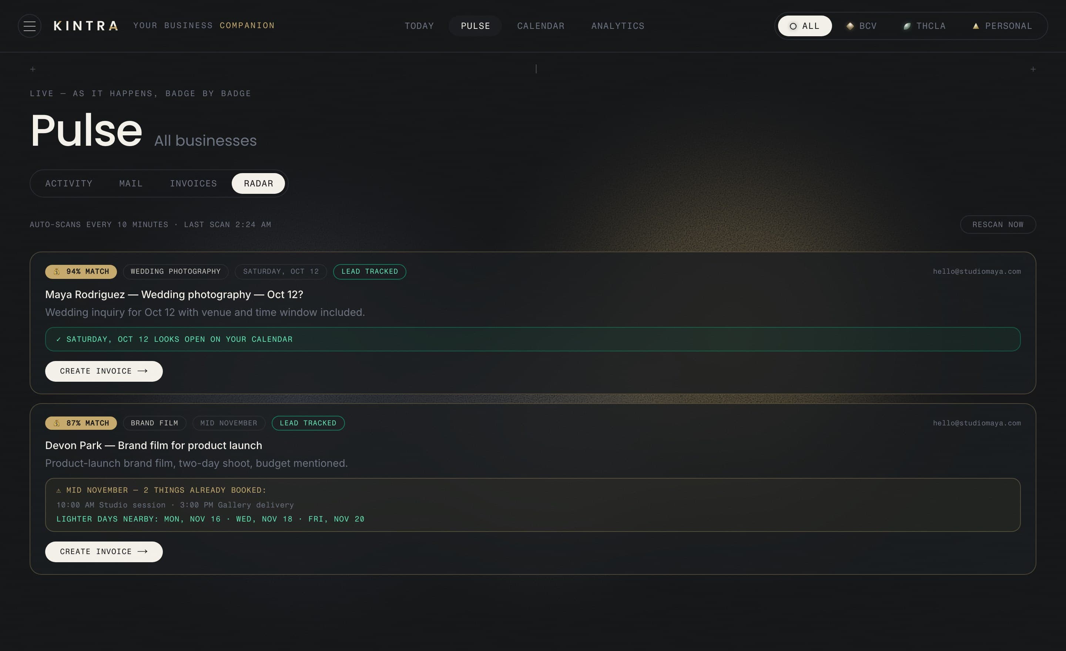
Task: Click the plus icon at top right corner
Action: click(x=1033, y=69)
